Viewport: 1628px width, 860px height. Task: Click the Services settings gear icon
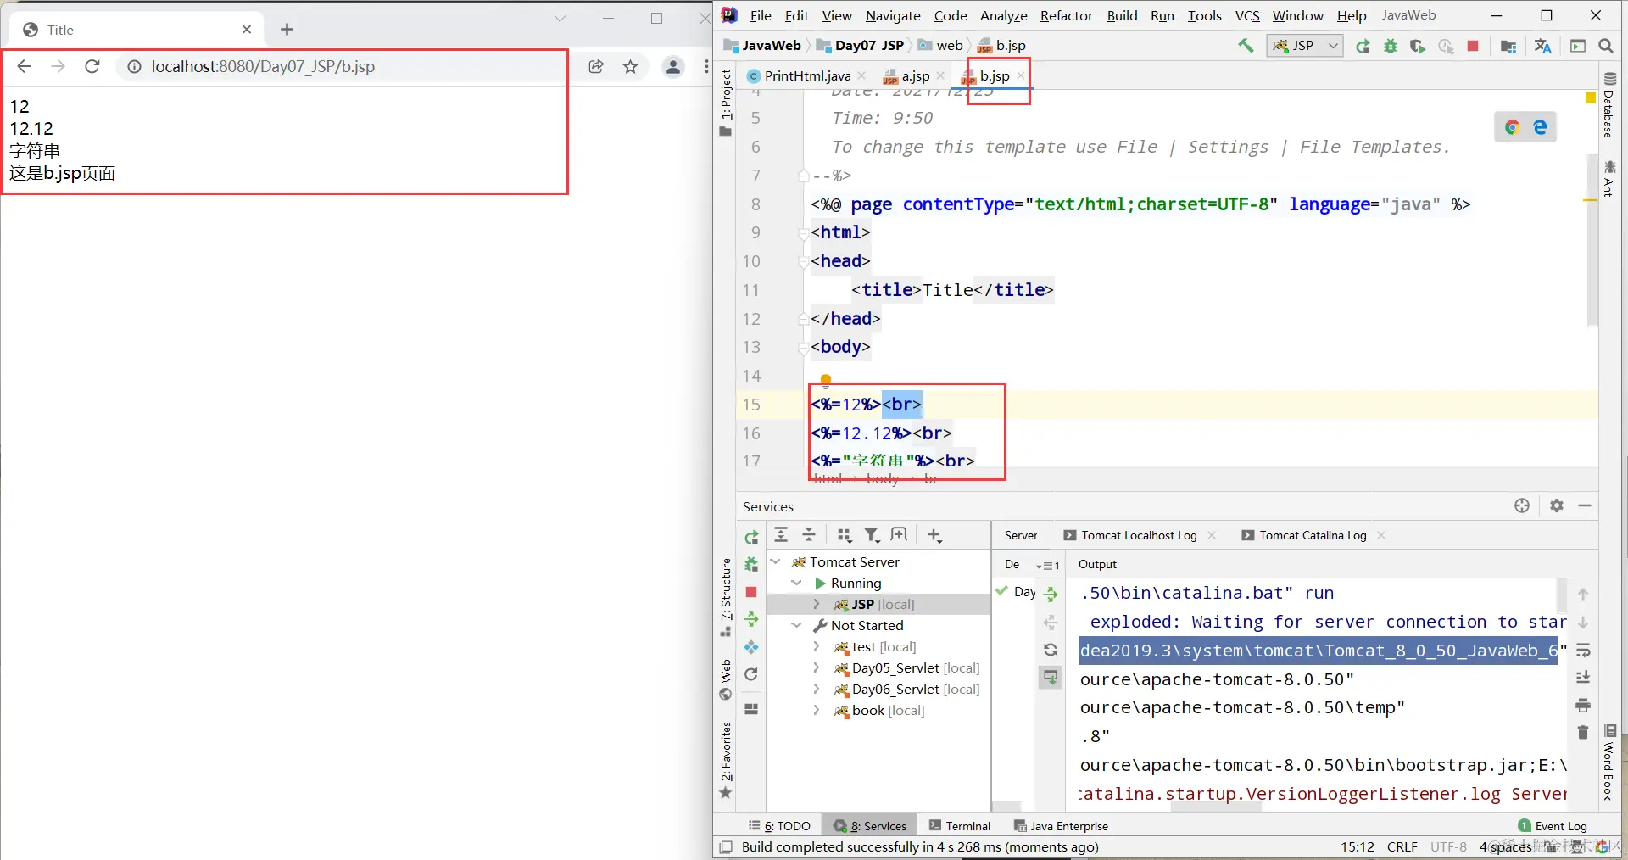tap(1557, 505)
